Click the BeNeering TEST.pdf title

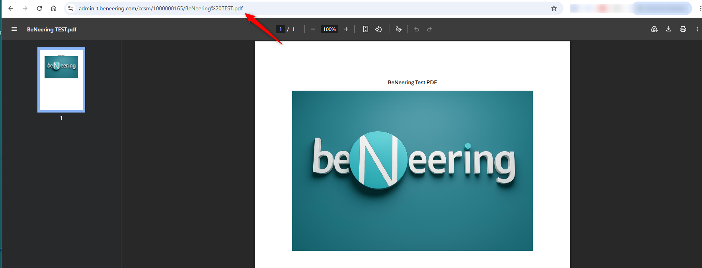(52, 29)
